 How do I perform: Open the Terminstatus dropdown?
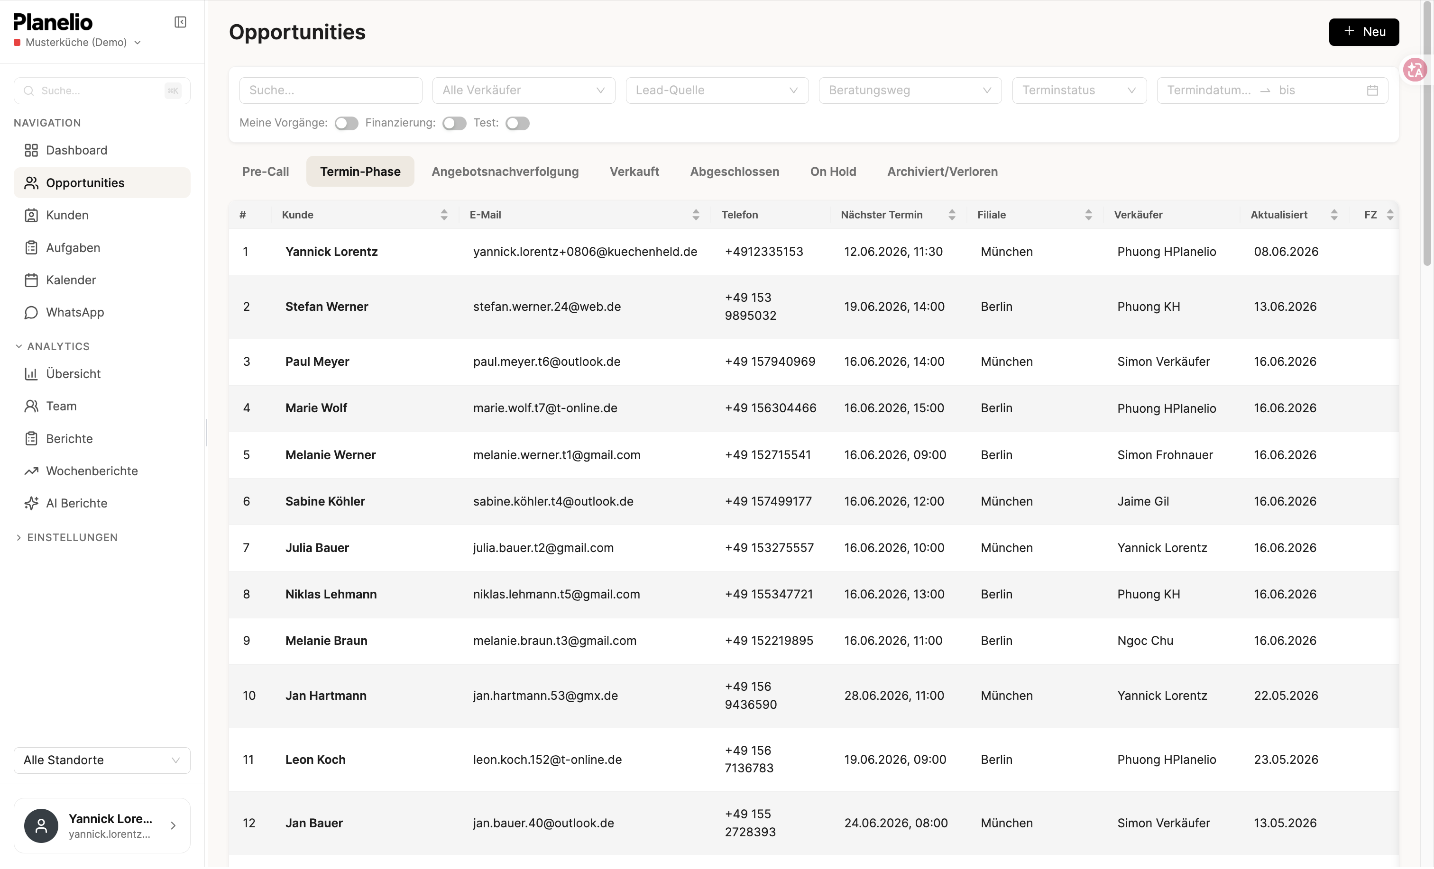click(x=1079, y=91)
